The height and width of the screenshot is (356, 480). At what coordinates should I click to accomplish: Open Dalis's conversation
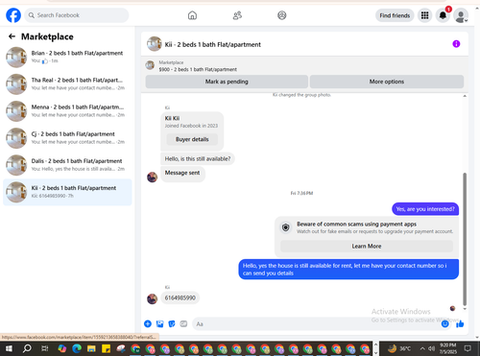coord(67,165)
